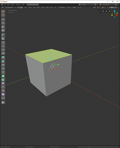Activate the 3D Cursor tool
120x148 pixels.
pyautogui.click(x=3, y=15)
